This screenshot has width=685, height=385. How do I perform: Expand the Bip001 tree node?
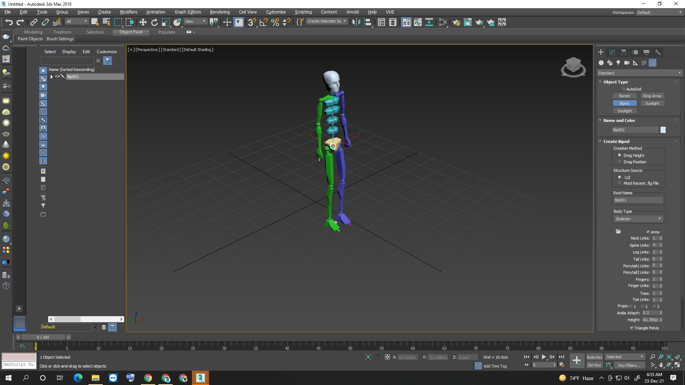click(x=52, y=77)
